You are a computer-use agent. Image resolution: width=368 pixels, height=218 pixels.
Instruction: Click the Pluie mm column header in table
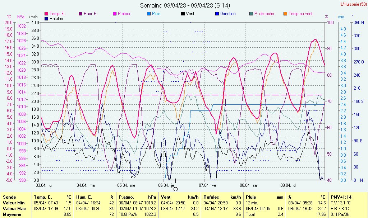coord(265,197)
